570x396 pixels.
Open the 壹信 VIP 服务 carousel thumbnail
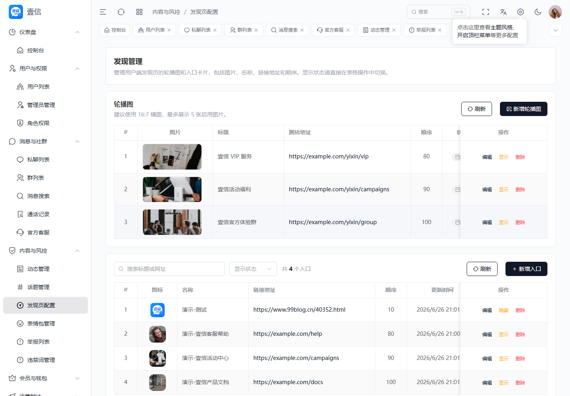(172, 157)
